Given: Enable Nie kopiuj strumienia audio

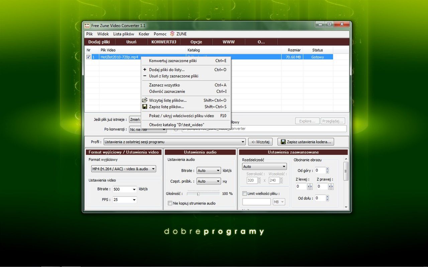Looking at the screenshot, I should (x=170, y=203).
